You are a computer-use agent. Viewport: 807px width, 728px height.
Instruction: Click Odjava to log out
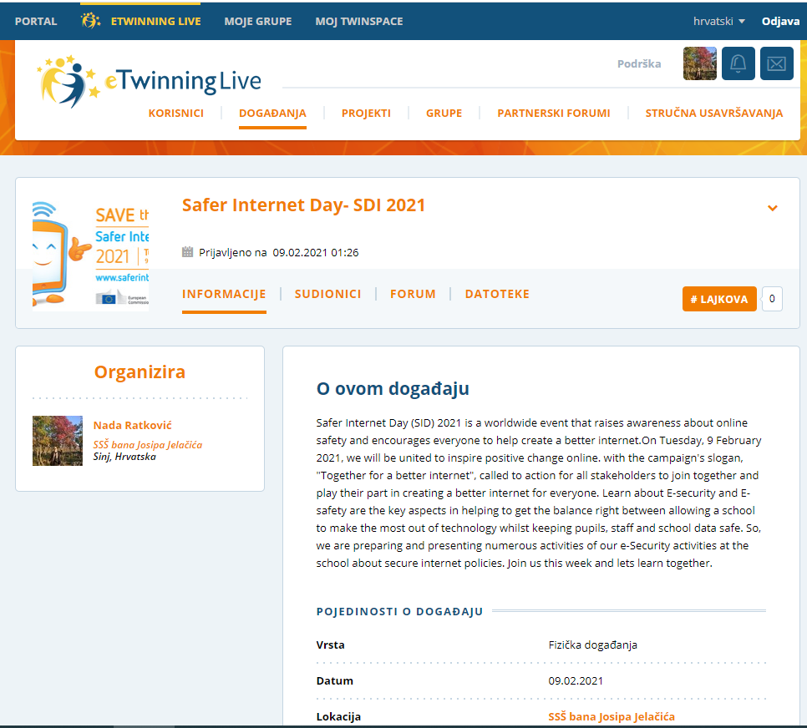pyautogui.click(x=780, y=21)
